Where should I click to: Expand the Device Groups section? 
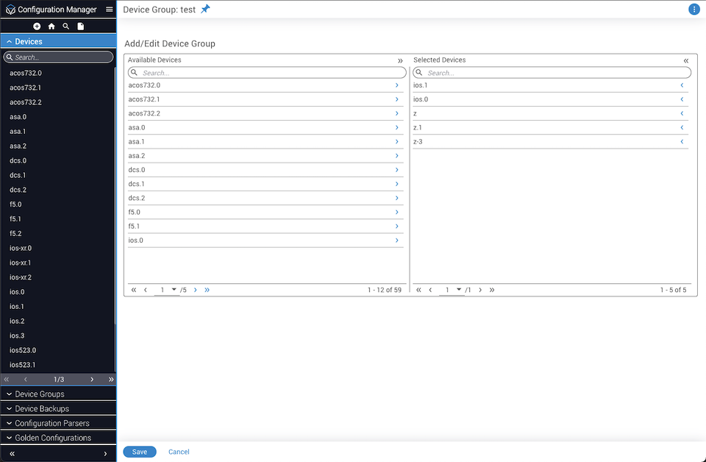[x=59, y=394]
